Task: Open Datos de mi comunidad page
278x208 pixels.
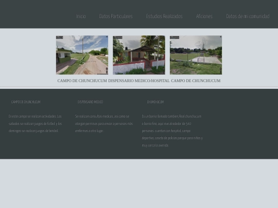Action: [248, 16]
